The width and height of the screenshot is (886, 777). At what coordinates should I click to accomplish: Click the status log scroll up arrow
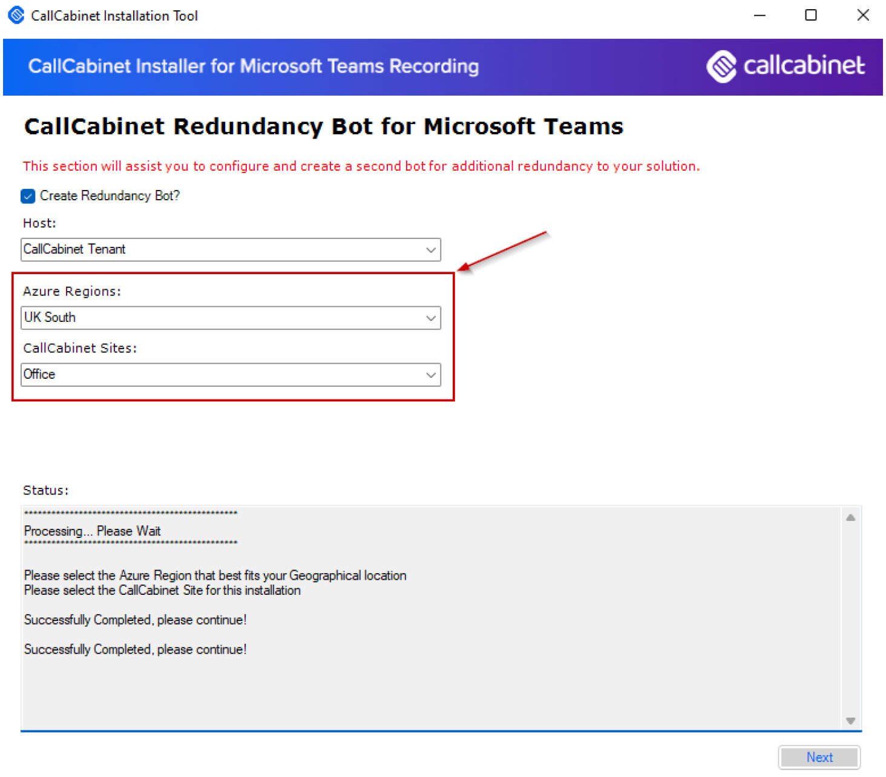click(850, 517)
